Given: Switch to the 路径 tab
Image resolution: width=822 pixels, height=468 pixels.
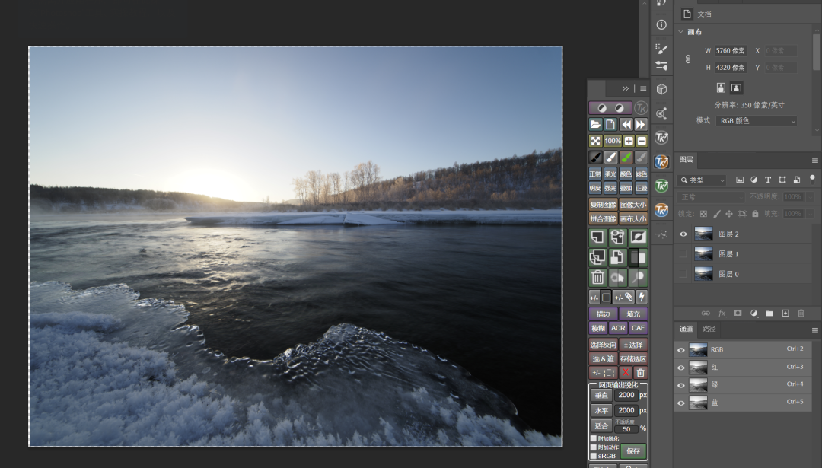Looking at the screenshot, I should (x=709, y=330).
